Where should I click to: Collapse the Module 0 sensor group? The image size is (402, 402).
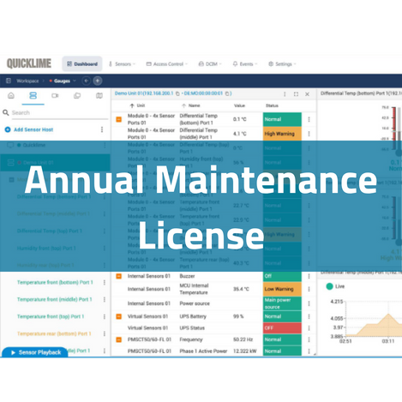119,119
